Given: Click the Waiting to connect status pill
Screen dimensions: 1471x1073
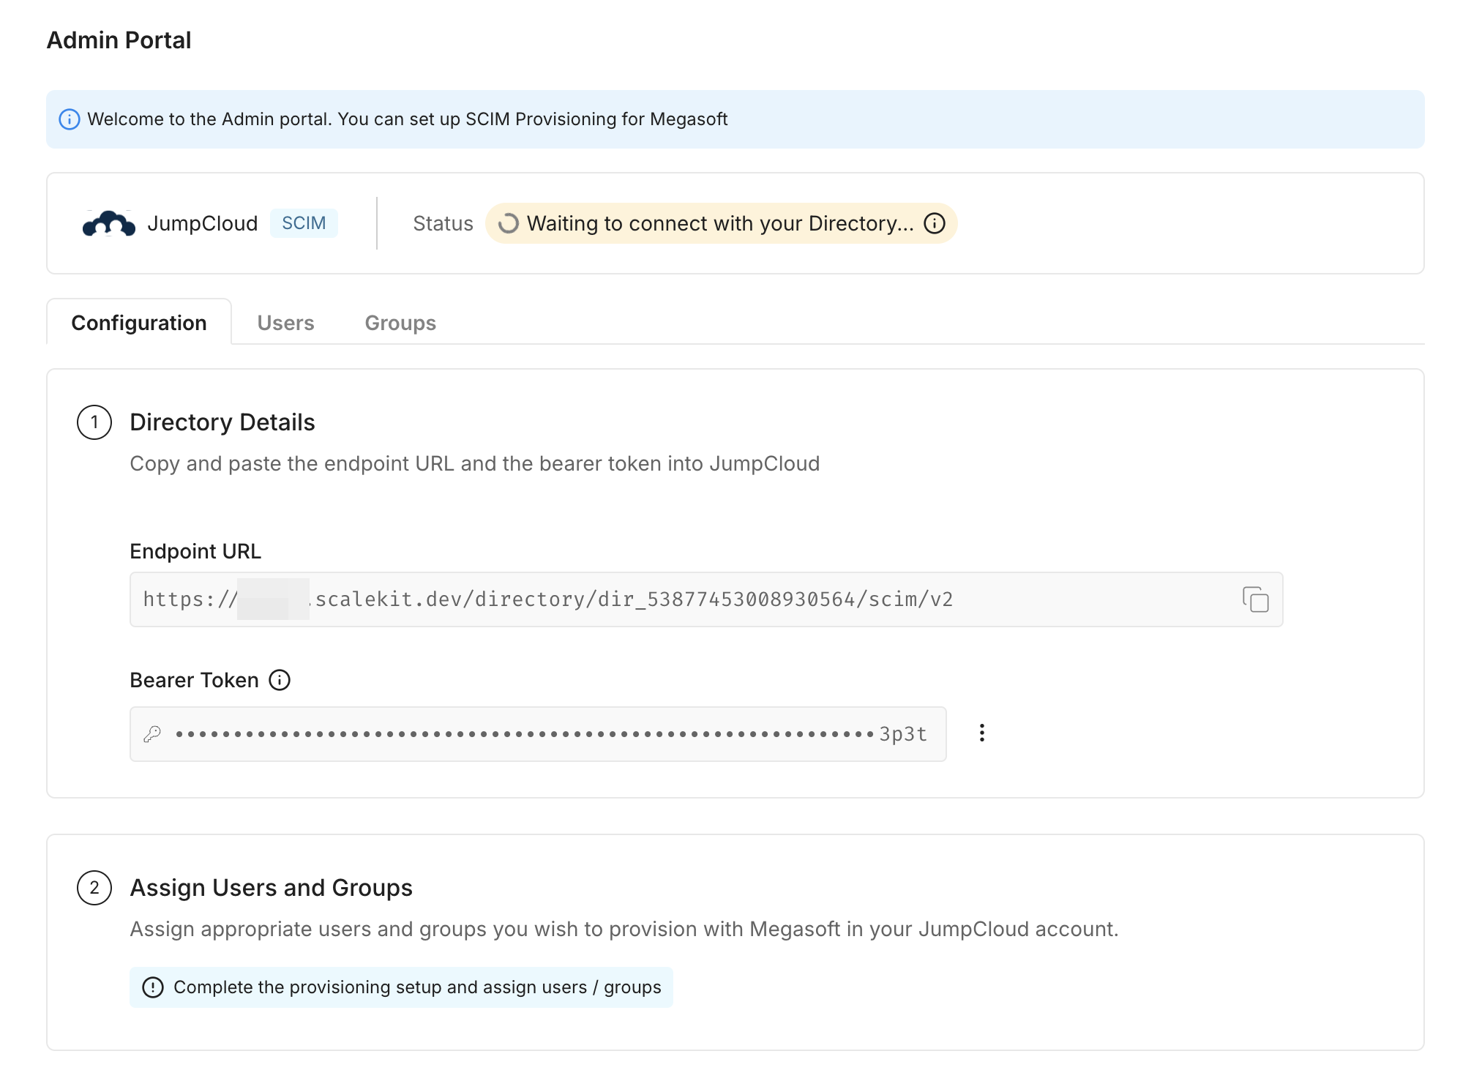Looking at the screenshot, I should tap(721, 223).
